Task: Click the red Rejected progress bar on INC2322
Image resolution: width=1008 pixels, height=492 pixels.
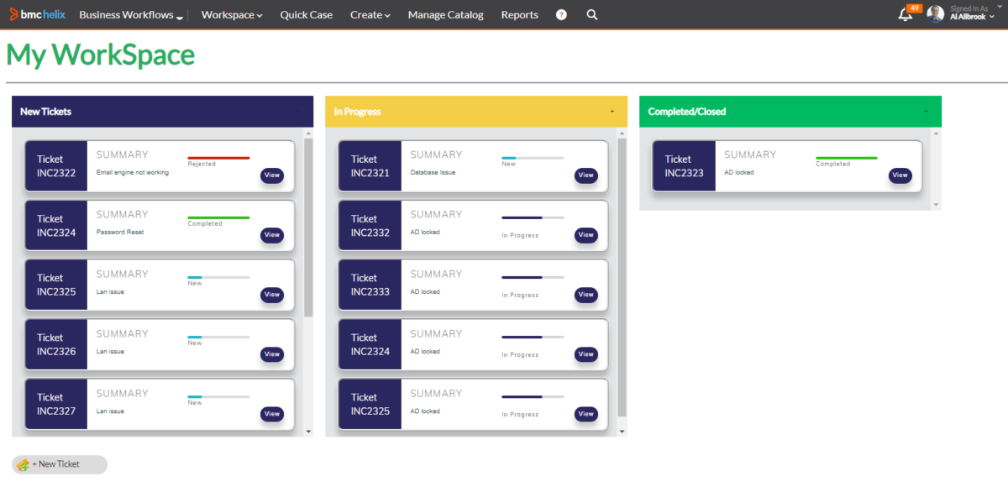Action: coord(218,158)
